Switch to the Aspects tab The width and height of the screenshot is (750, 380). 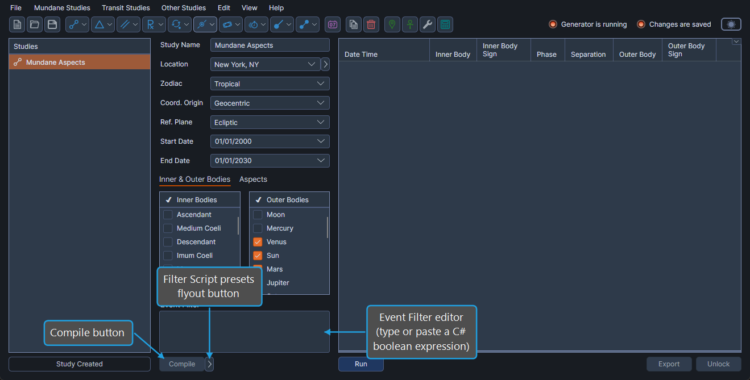(x=253, y=179)
